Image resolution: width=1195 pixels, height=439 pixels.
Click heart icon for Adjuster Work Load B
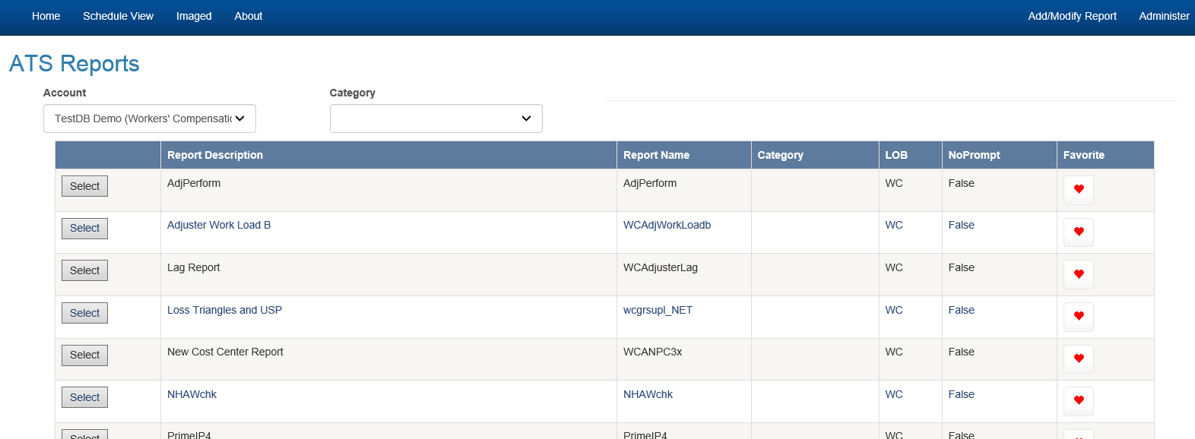tap(1078, 232)
